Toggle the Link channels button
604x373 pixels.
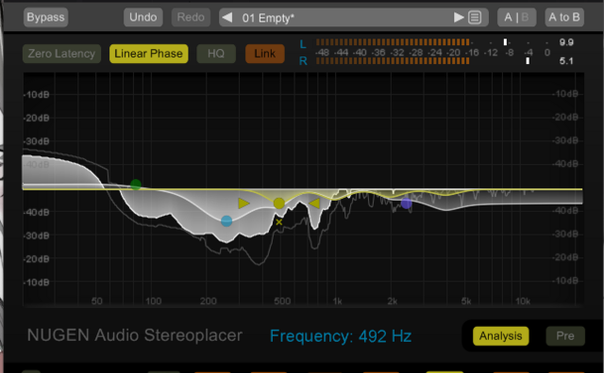point(265,54)
